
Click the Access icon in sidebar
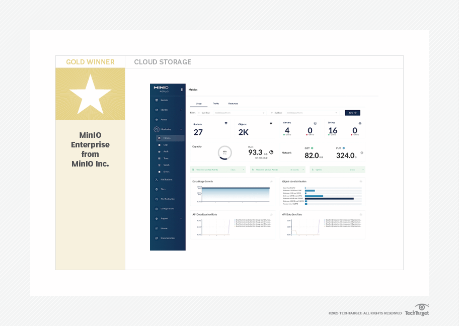point(157,119)
